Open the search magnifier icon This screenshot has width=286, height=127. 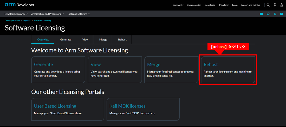(x=268, y=5)
